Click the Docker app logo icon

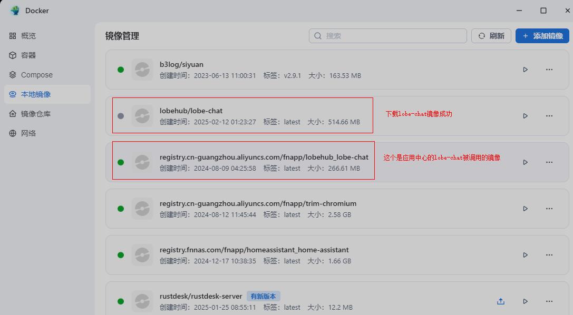[15, 11]
